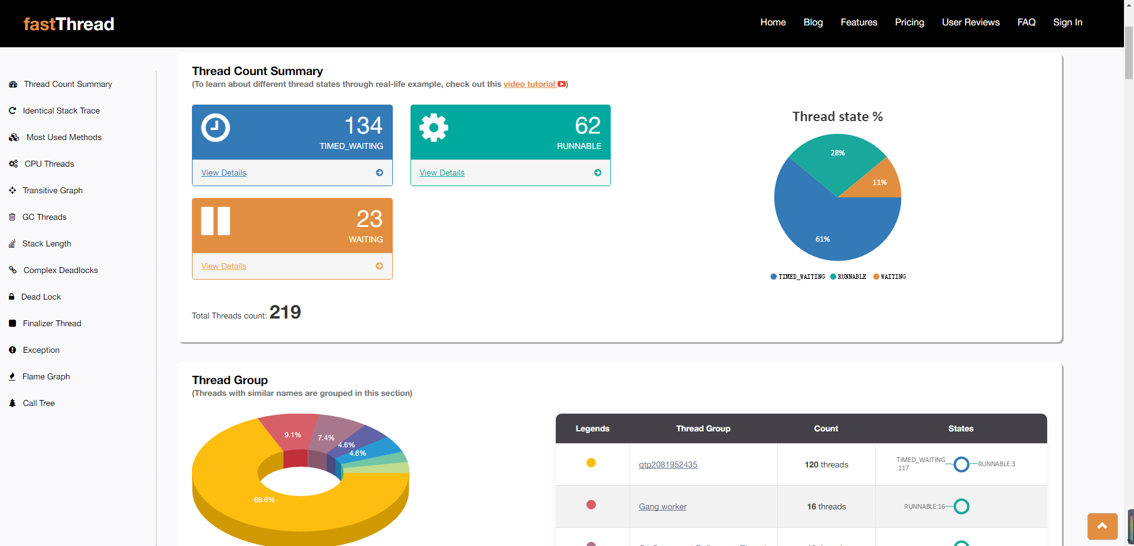Click the Exception warning icon

click(x=12, y=350)
